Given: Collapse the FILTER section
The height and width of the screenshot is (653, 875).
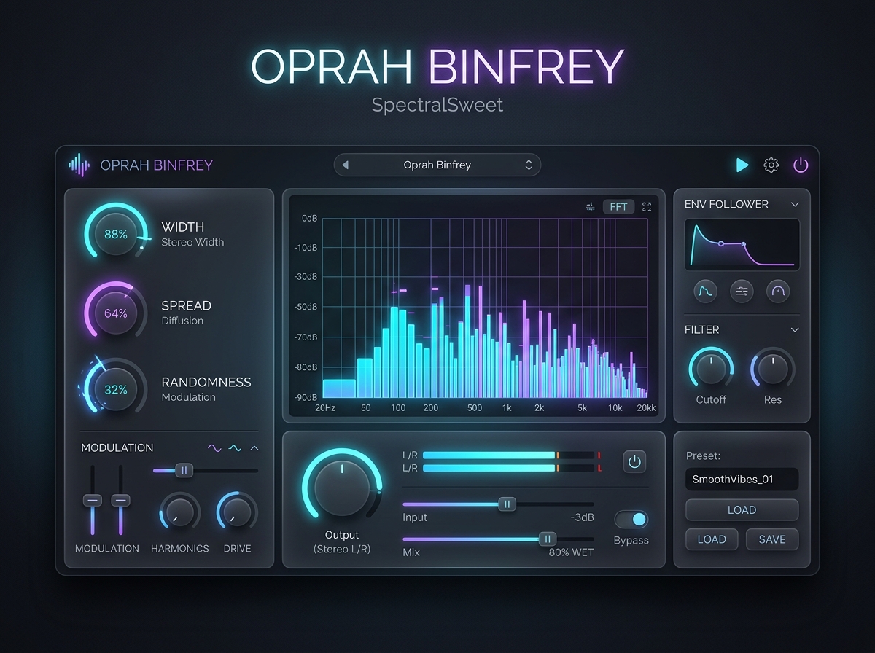Looking at the screenshot, I should click(795, 330).
